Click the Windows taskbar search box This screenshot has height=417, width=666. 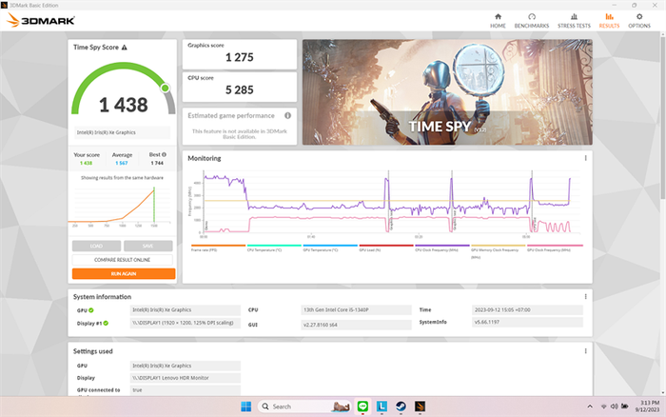[304, 407]
